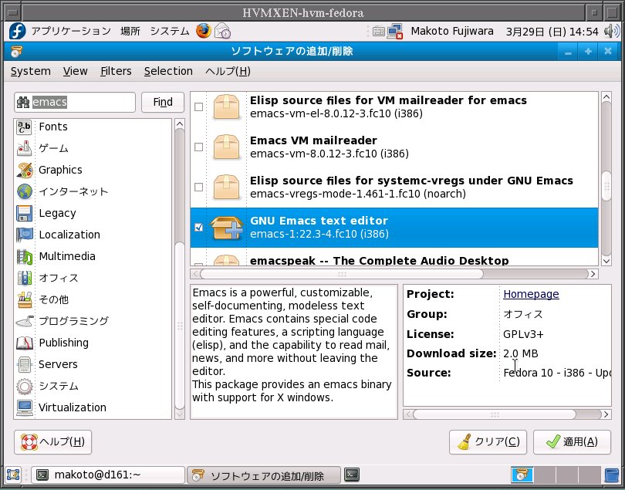
Task: Click the network status tray icon
Action: click(x=395, y=31)
